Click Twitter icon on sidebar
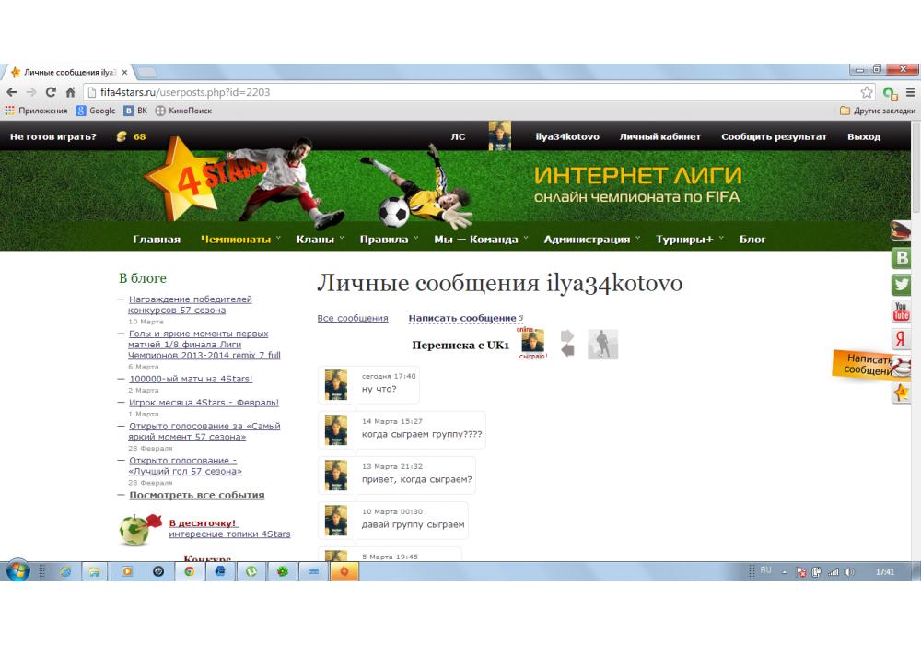The image size is (921, 645). (x=901, y=285)
